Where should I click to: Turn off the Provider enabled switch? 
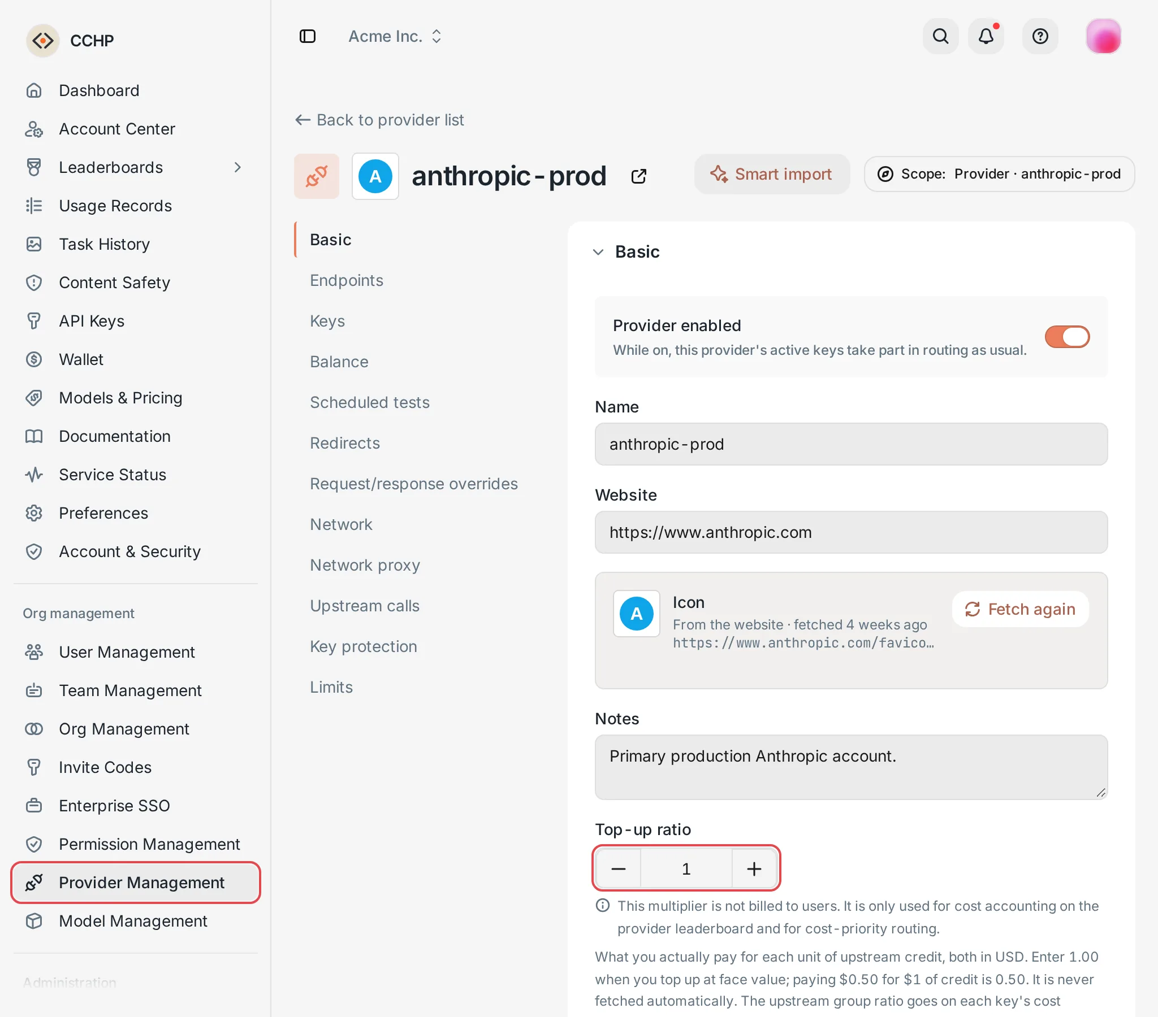pos(1067,336)
